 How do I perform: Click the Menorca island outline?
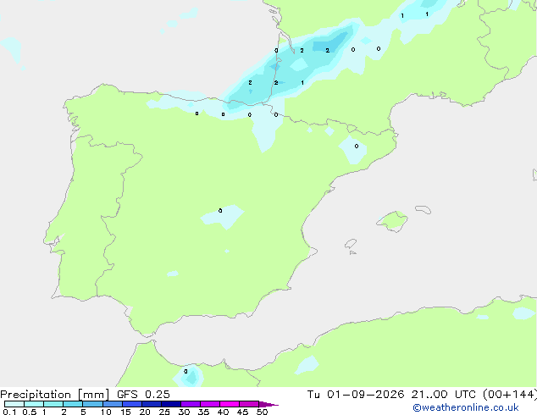[424, 209]
